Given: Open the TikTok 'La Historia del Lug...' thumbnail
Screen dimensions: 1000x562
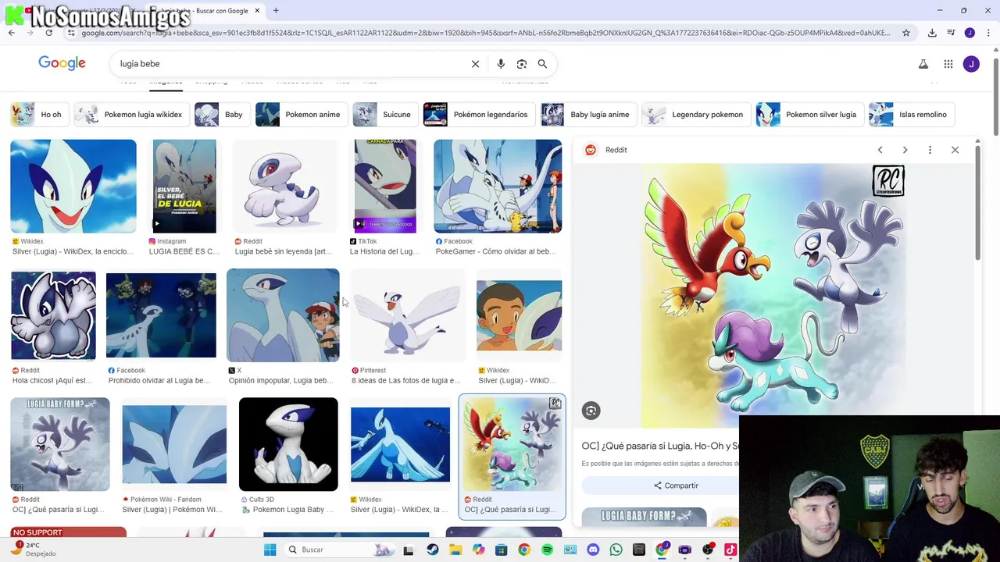Looking at the screenshot, I should 385,187.
